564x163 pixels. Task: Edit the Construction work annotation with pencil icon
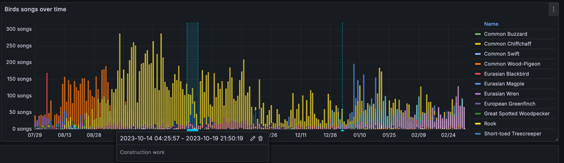pyautogui.click(x=253, y=138)
